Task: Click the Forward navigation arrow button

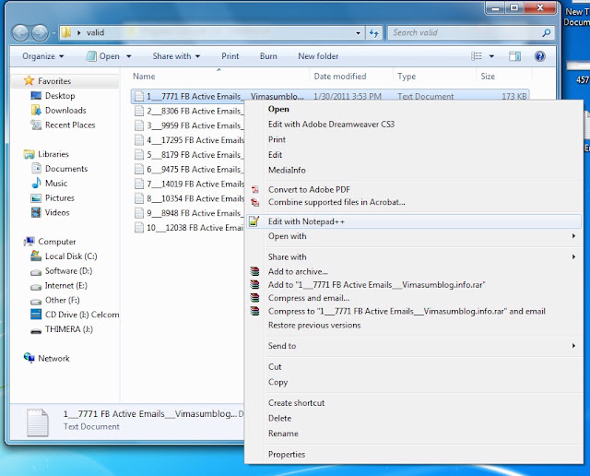Action: tap(40, 33)
